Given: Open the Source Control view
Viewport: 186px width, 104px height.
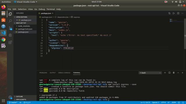Looking at the screenshot, I should pos(10,28).
